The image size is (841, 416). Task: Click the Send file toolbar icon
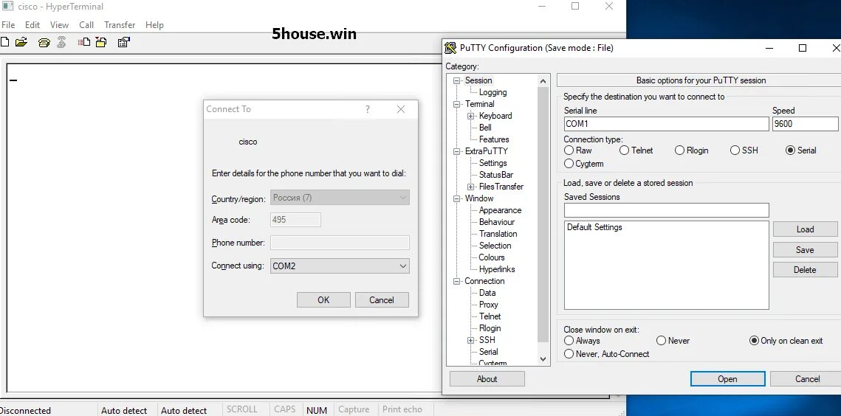pyautogui.click(x=84, y=42)
